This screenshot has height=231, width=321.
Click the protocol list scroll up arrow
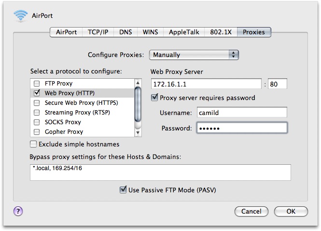pos(138,83)
